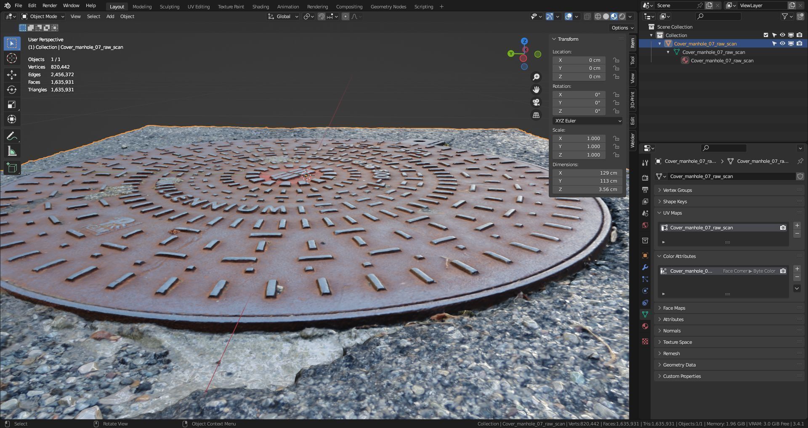Toggle render camera for Cover_manhole_07_raw_scan object
The height and width of the screenshot is (428, 808).
pos(799,44)
